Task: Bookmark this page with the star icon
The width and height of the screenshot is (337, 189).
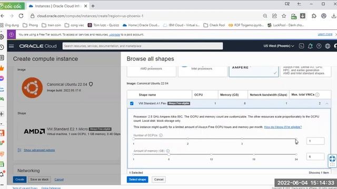Action: coord(284,16)
